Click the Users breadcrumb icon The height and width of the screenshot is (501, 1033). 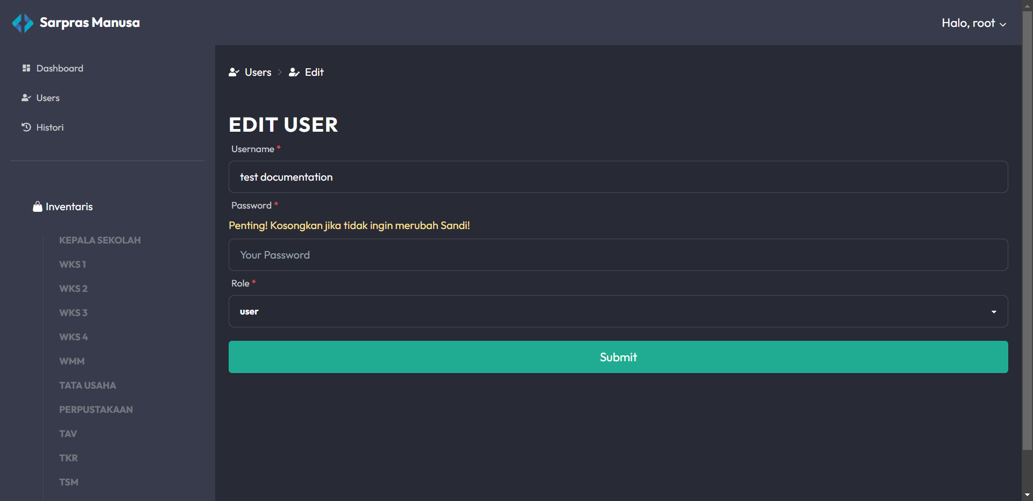tap(234, 72)
